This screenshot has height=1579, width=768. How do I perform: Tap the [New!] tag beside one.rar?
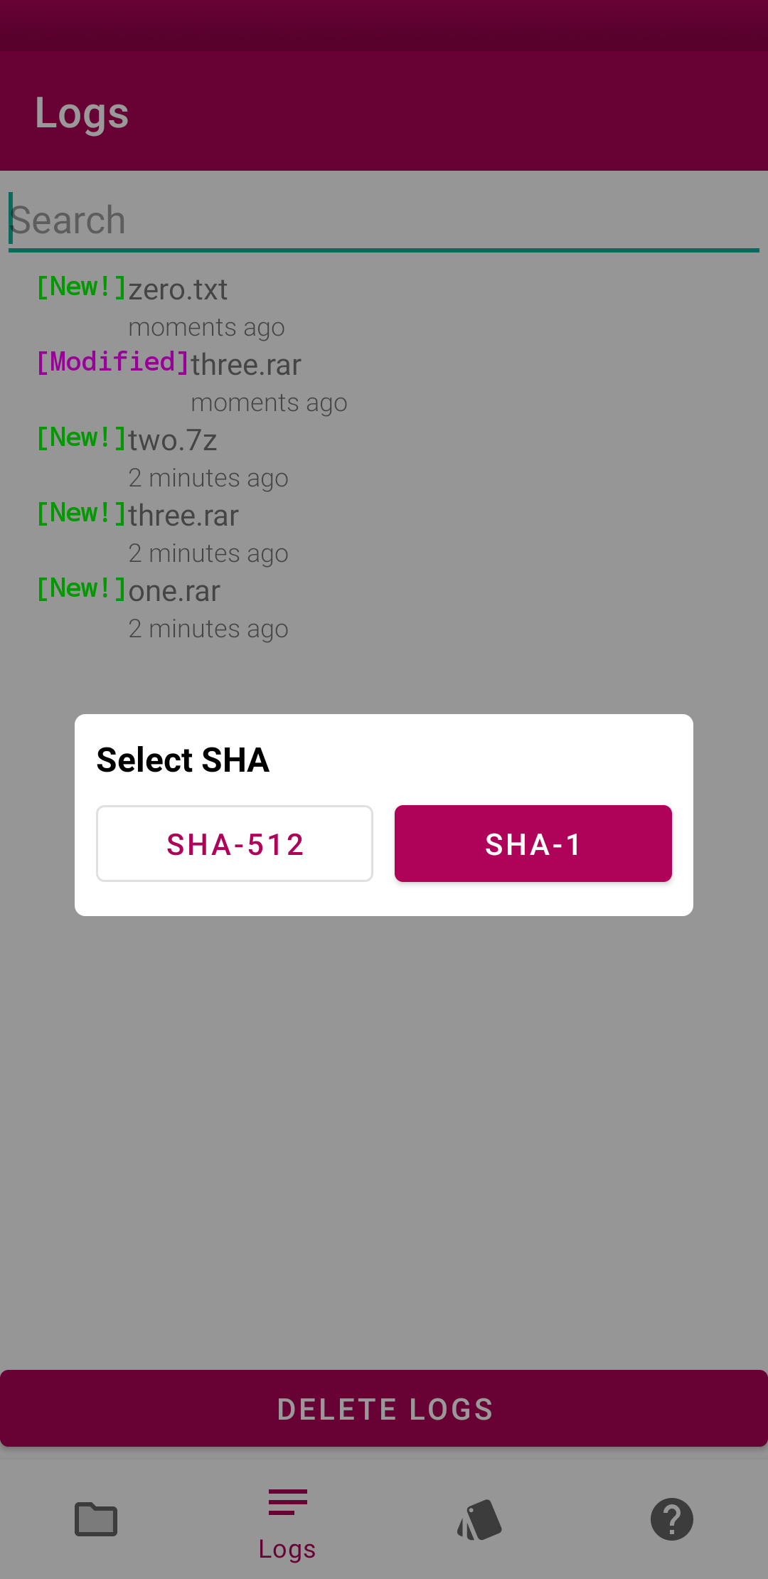81,589
